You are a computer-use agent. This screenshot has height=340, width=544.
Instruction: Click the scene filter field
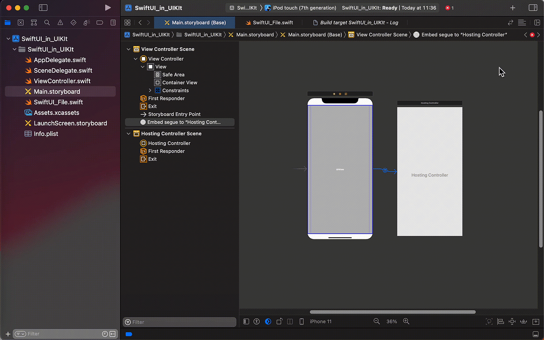179,321
